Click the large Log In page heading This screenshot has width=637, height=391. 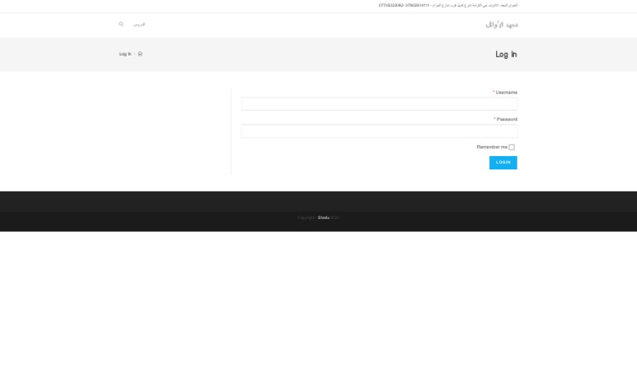(506, 55)
